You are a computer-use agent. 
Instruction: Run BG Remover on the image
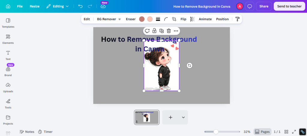point(109,19)
